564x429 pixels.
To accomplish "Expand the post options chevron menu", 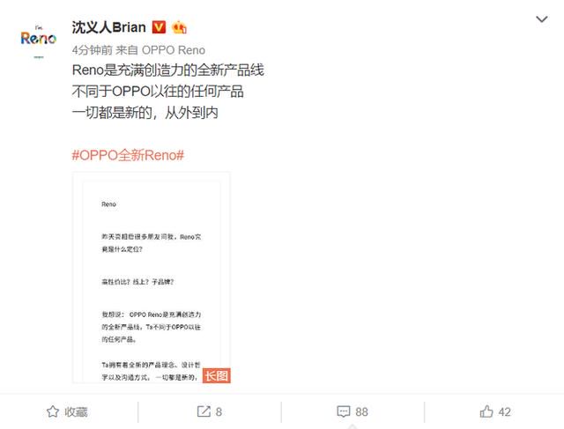I will (x=542, y=19).
